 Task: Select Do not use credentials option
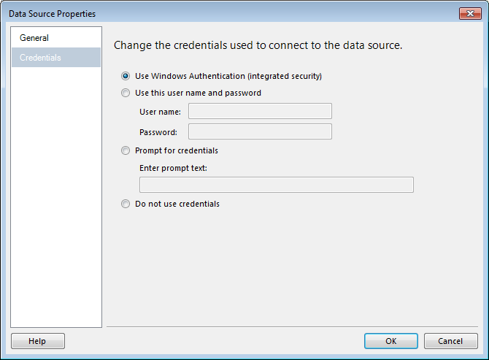(x=126, y=204)
